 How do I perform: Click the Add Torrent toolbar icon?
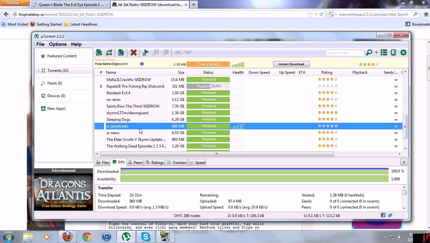click(99, 53)
